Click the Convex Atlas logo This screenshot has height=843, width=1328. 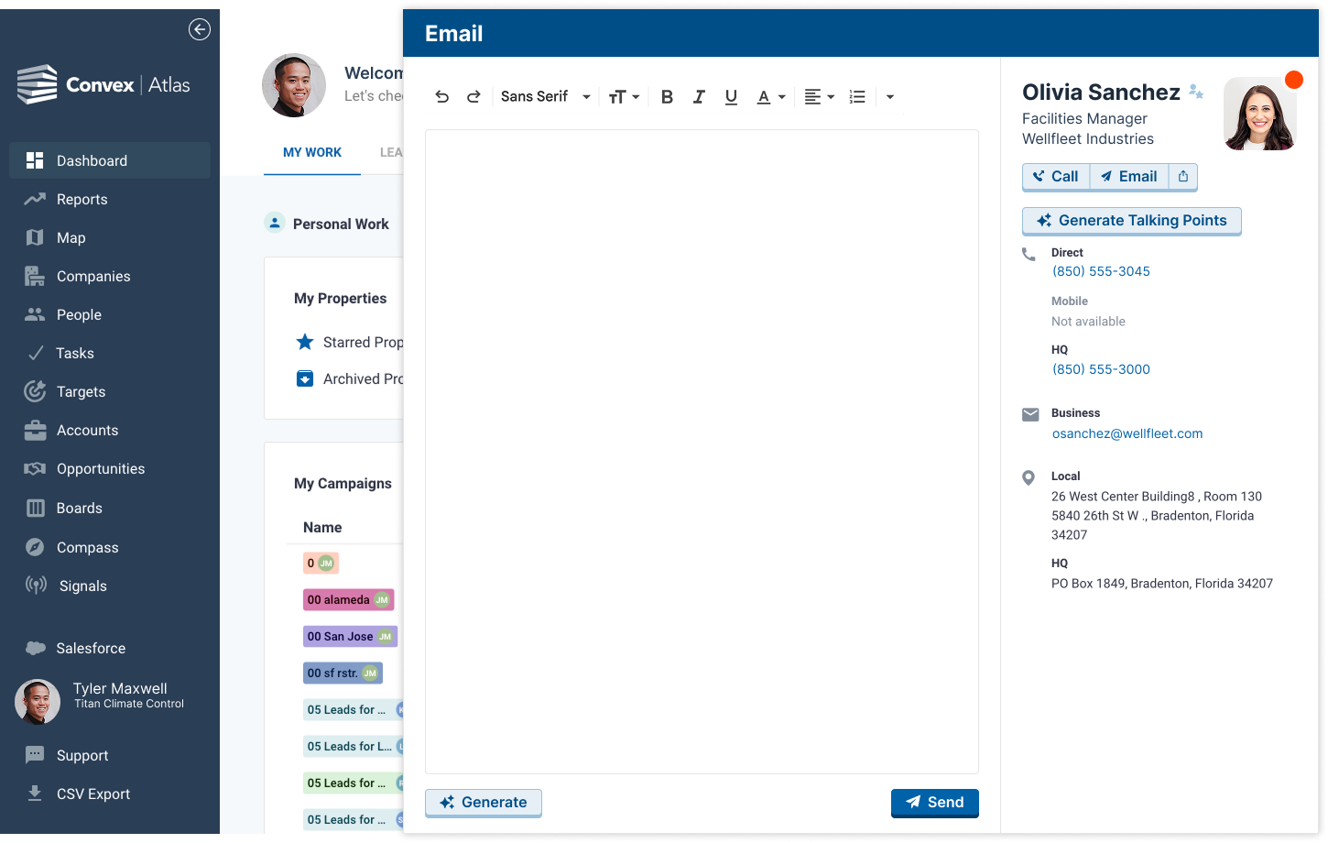pyautogui.click(x=103, y=85)
